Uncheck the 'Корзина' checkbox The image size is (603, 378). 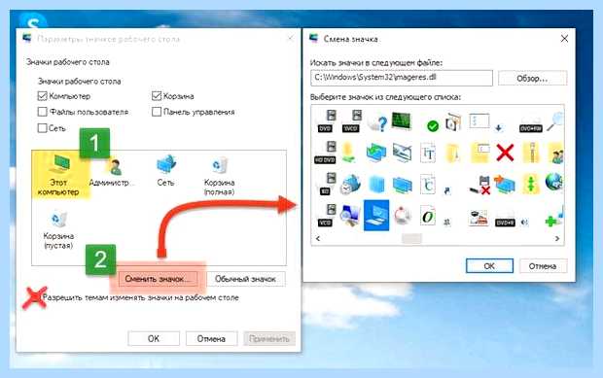[157, 96]
